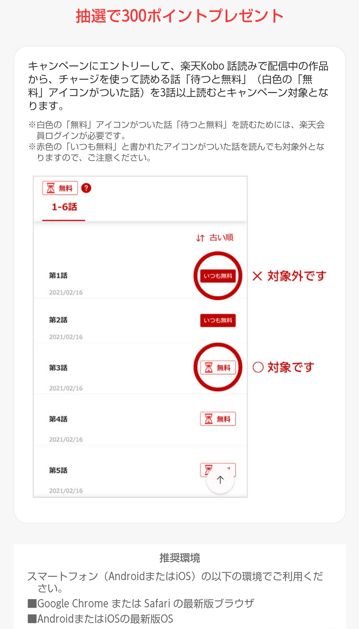This screenshot has width=359, height=629.
Task: Click the red question mark help icon
Action: pos(86,188)
